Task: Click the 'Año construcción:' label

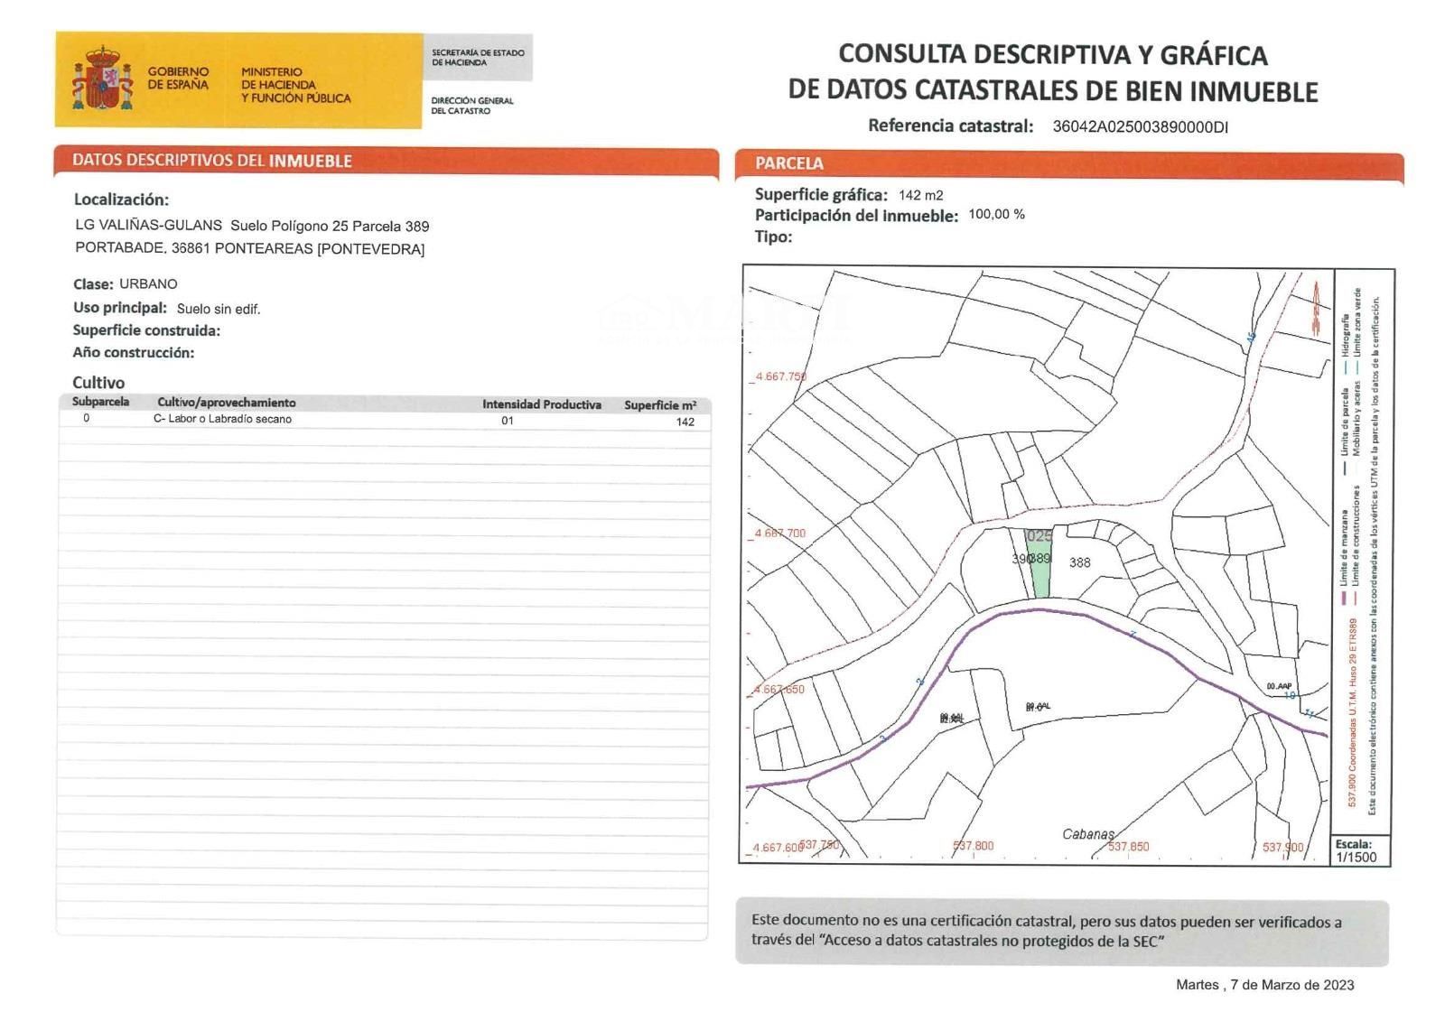Action: [134, 353]
